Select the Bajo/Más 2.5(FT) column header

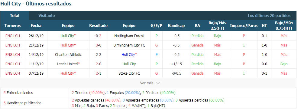click(217, 26)
